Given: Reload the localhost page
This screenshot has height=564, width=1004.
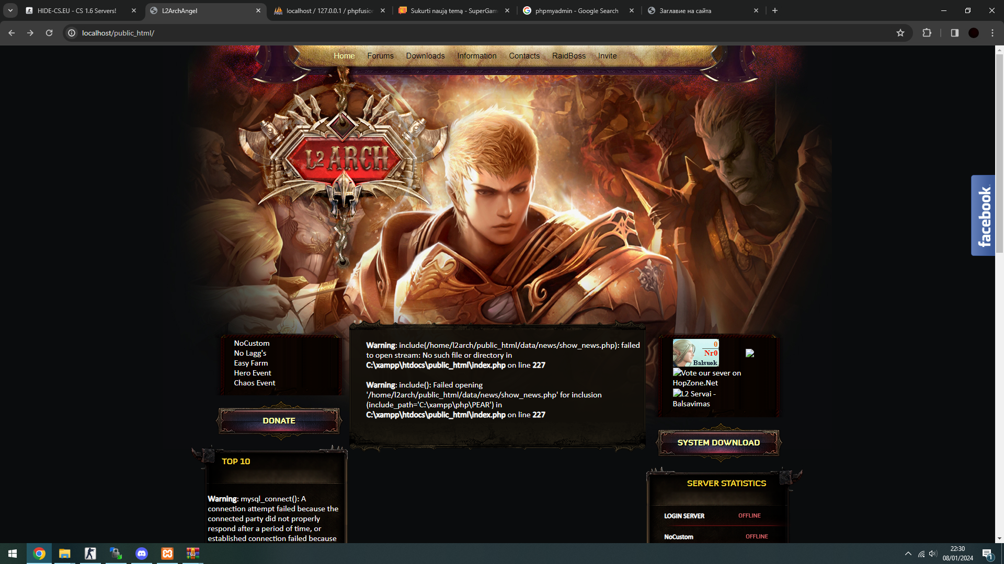Looking at the screenshot, I should [49, 33].
